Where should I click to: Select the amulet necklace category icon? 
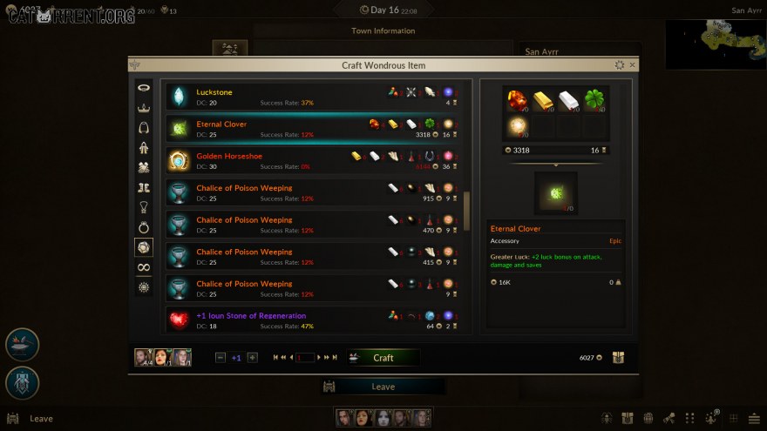[143, 207]
